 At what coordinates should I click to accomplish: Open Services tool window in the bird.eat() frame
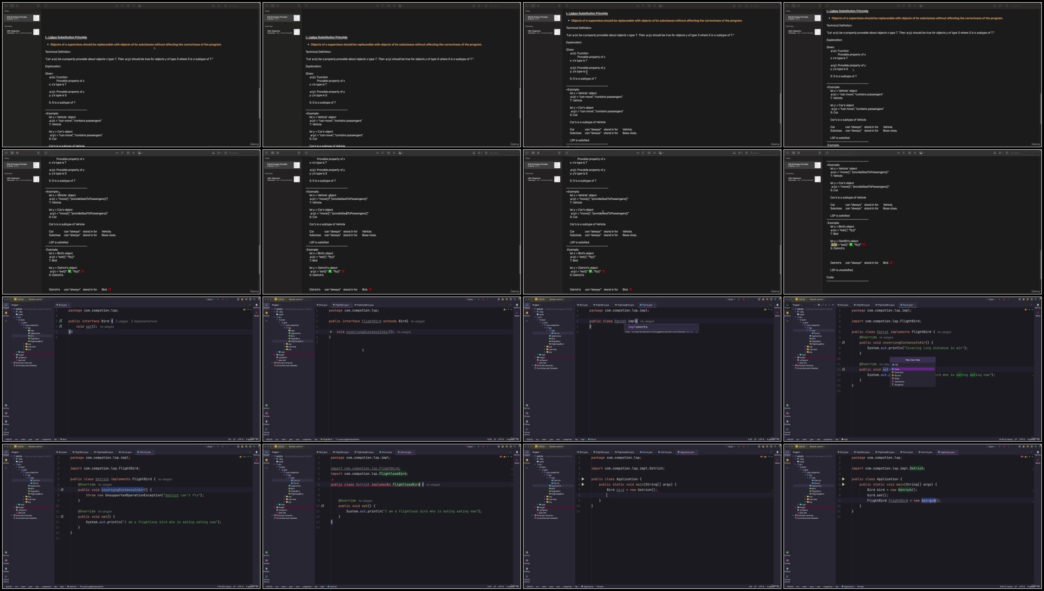pyautogui.click(x=787, y=554)
